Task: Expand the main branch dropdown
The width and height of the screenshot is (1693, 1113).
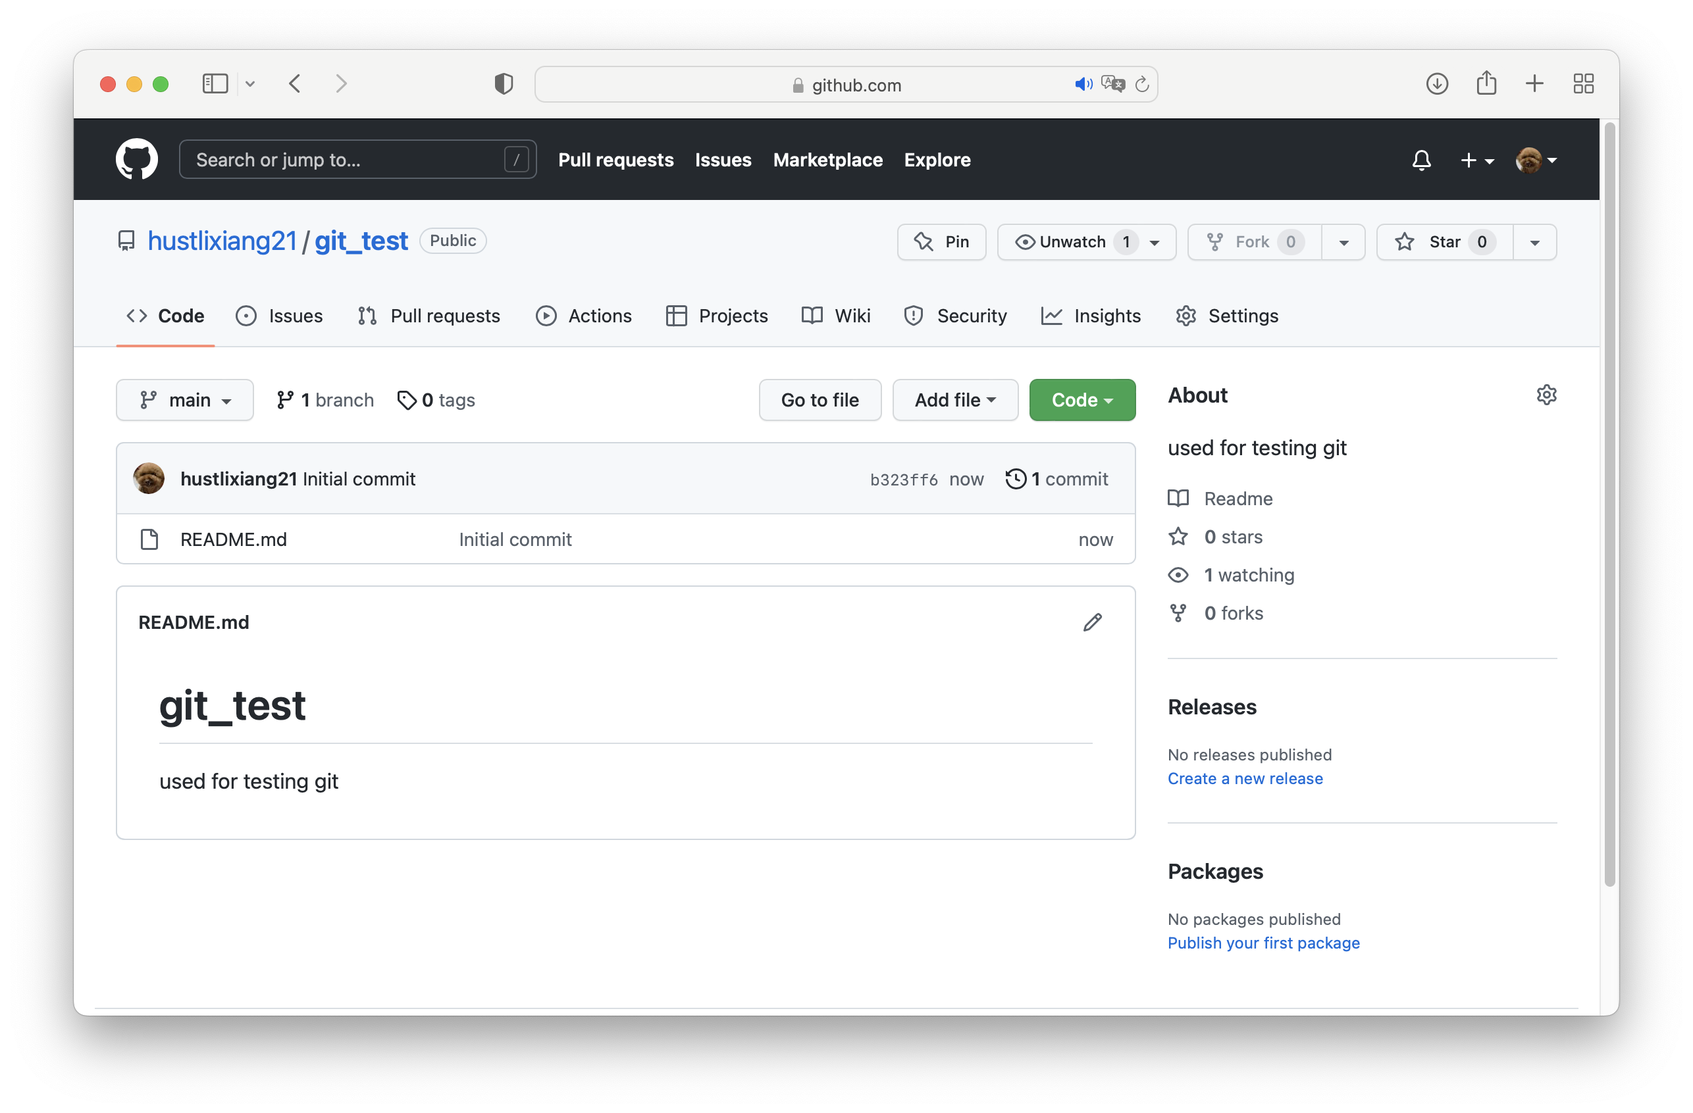Action: pos(185,400)
